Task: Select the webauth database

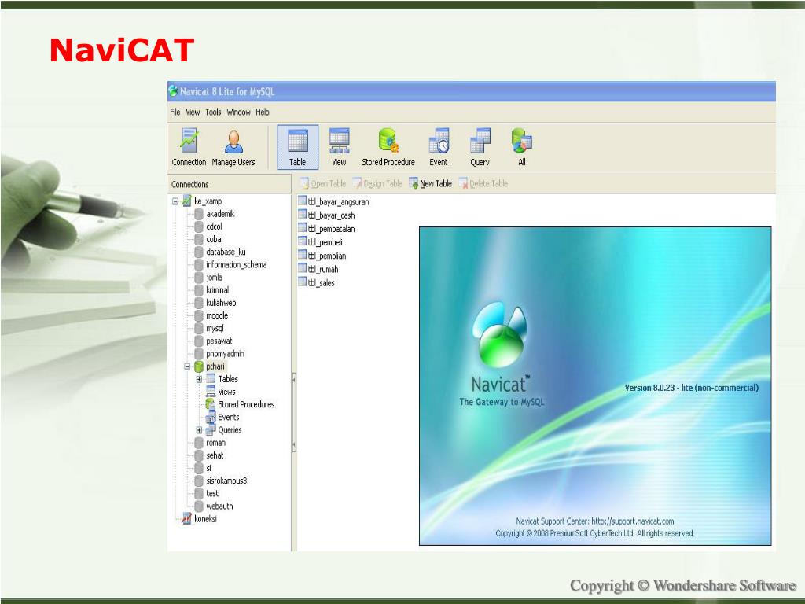Action: coord(219,506)
